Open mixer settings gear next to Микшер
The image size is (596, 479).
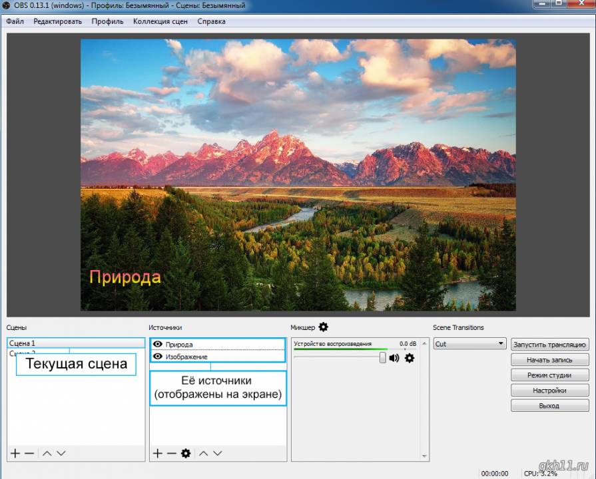click(323, 327)
